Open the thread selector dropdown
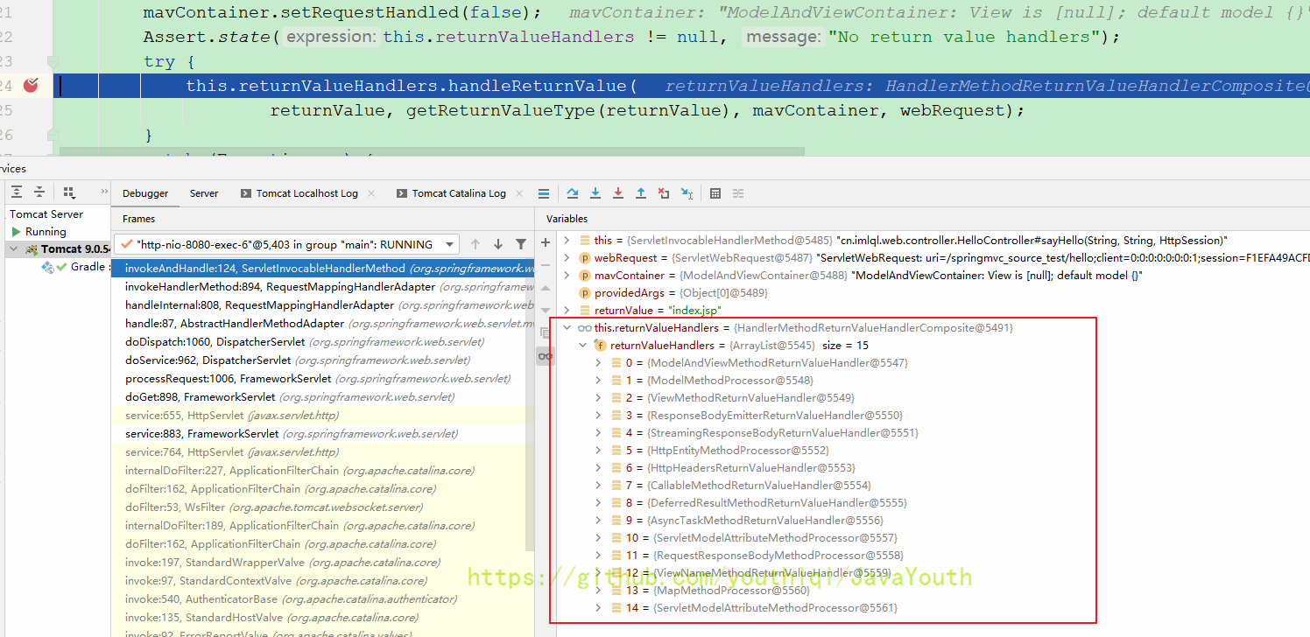The height and width of the screenshot is (637, 1310). pos(450,244)
